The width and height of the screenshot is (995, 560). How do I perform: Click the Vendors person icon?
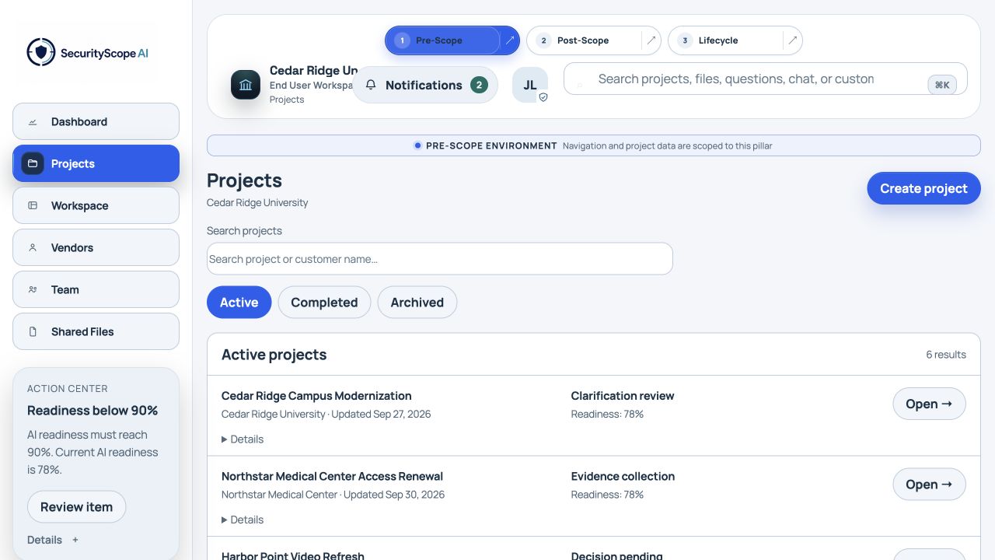tap(33, 248)
